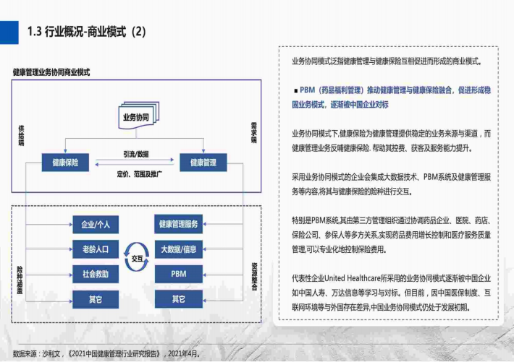Select the 健康保险 box
The image size is (514, 362).
65,163
